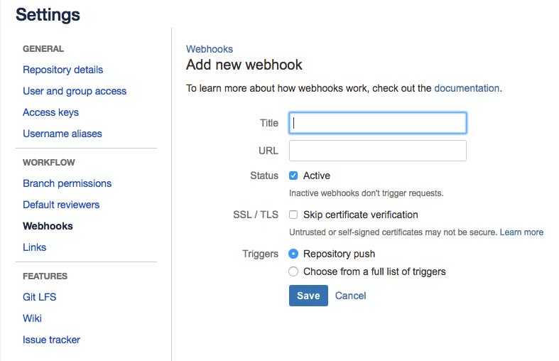
Task: Open Issue tracker settings
Action: [x=51, y=340]
